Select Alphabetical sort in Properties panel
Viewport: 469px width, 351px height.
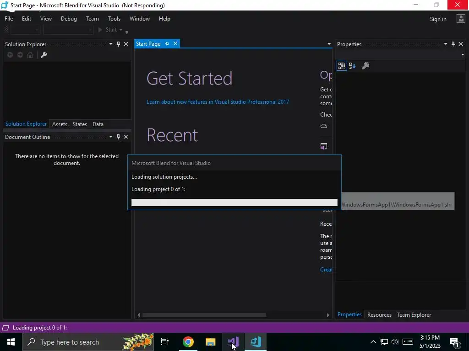pyautogui.click(x=352, y=66)
